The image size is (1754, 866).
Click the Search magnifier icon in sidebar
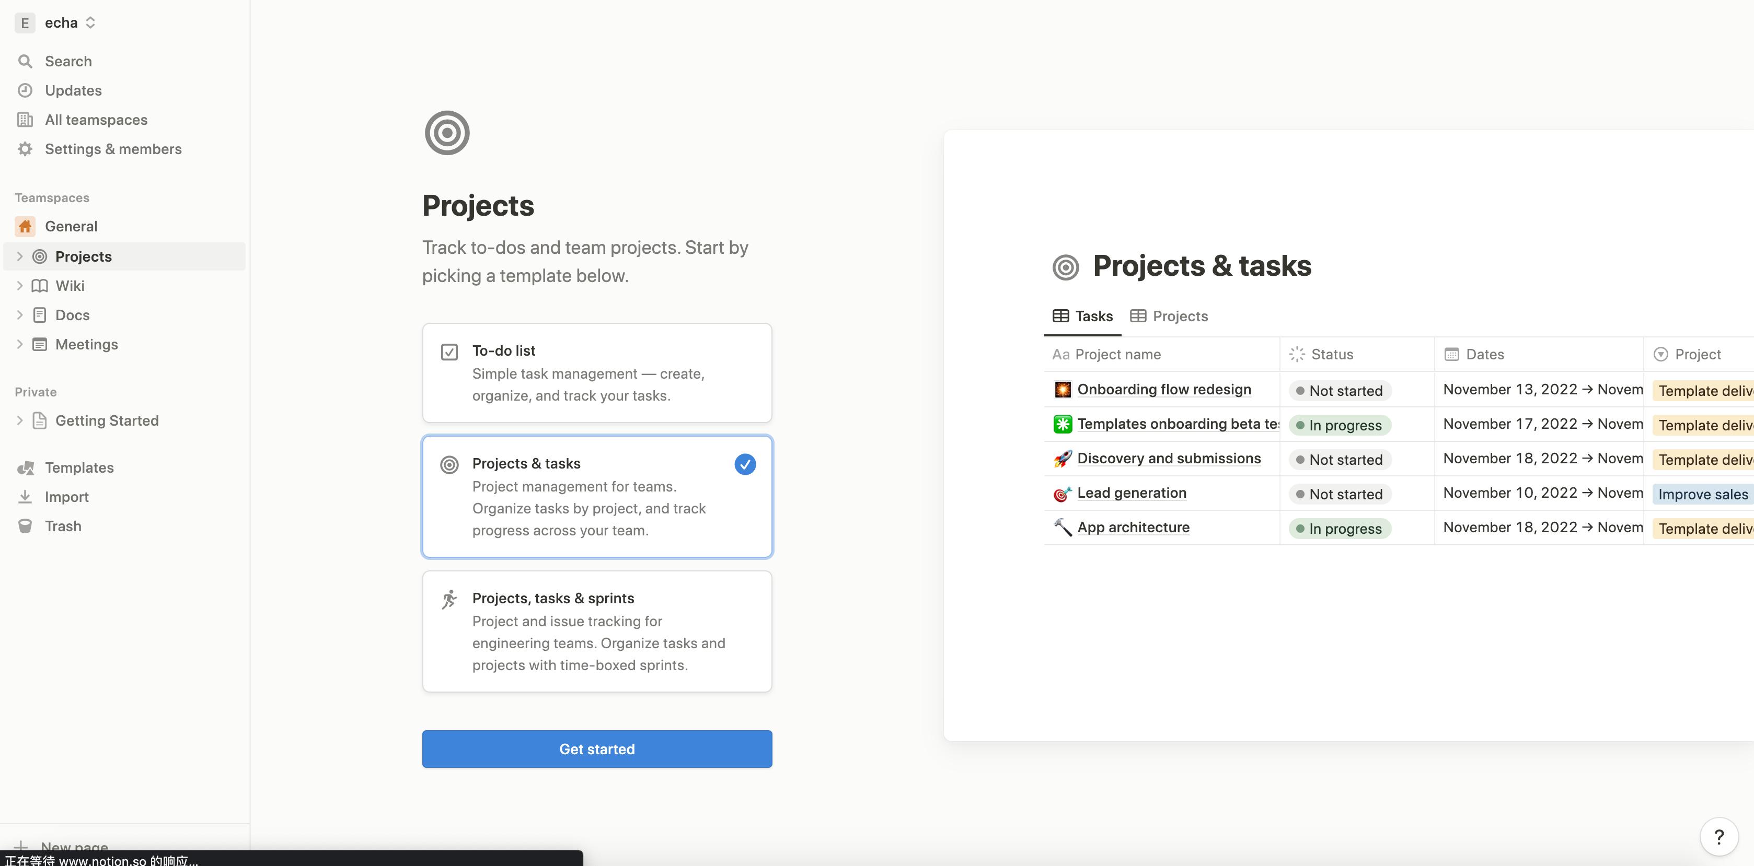[x=25, y=61]
